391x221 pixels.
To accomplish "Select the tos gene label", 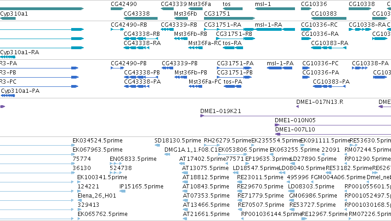I will coord(227,4).
